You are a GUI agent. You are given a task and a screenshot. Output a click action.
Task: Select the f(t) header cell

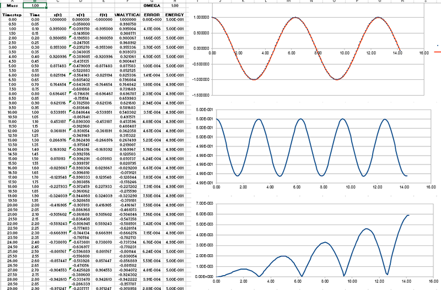103,15
